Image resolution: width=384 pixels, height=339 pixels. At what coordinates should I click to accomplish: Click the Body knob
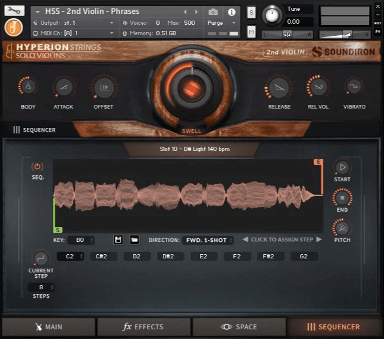[x=28, y=87]
